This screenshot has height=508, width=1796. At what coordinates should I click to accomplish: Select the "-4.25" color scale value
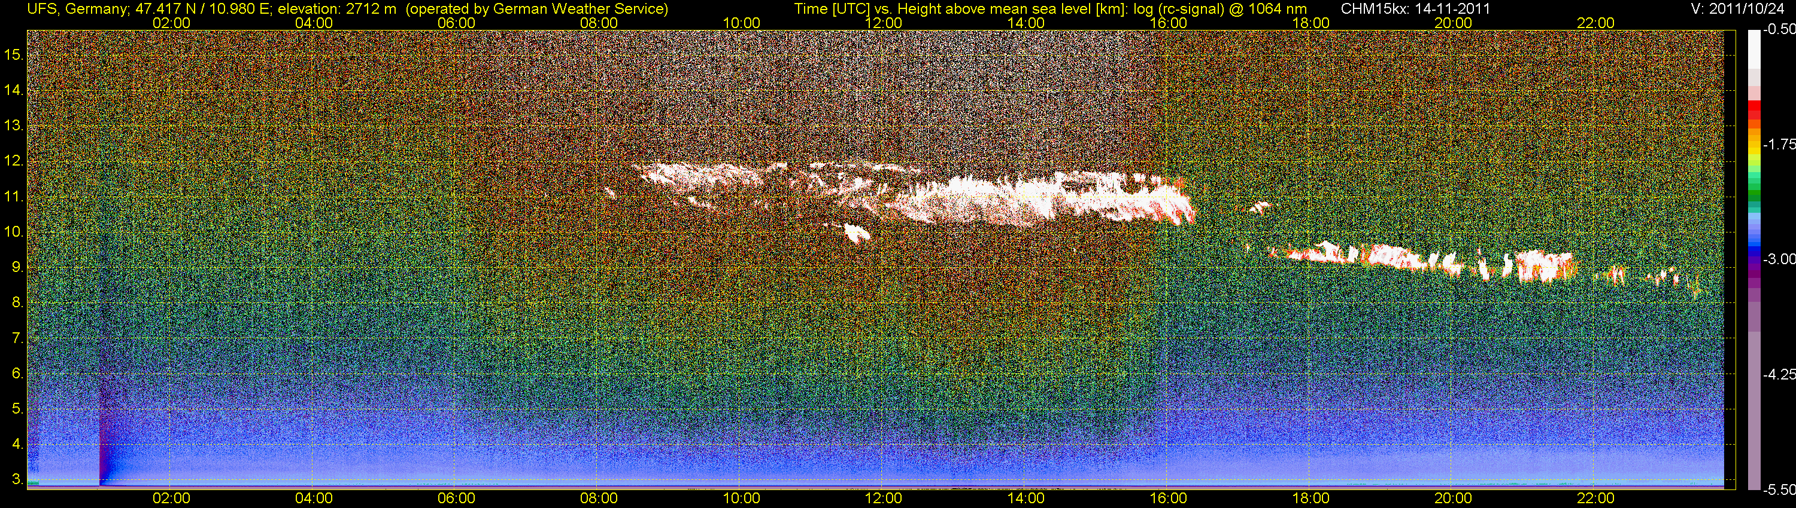(x=1779, y=374)
